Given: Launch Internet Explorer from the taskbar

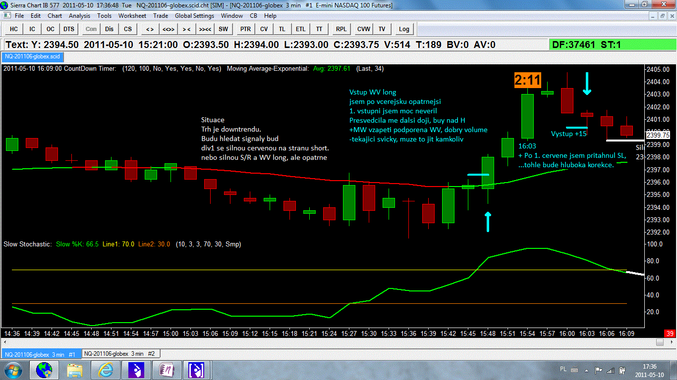Looking at the screenshot, I should pos(106,370).
